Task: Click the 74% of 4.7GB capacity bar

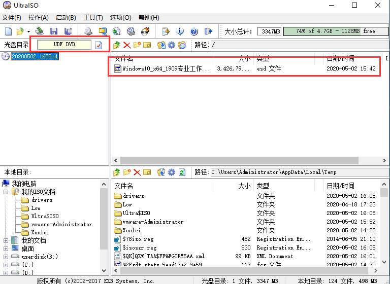Action: [336, 31]
